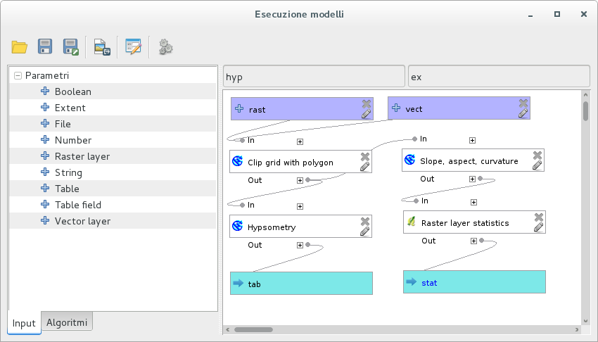Edit the Raster layer statistics node

point(538,227)
